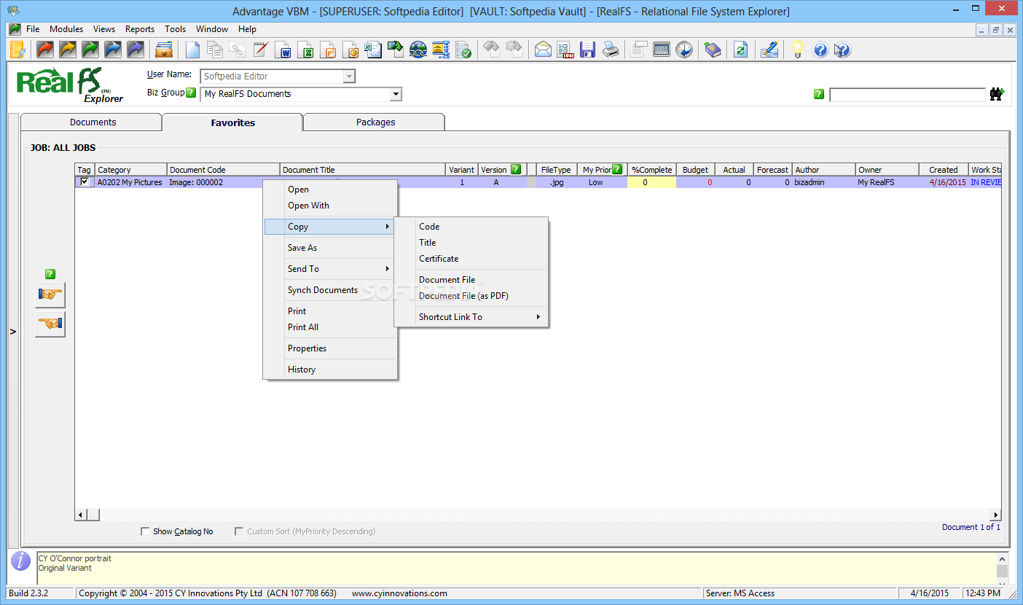
Task: Enable the Show Catalog No checkbox
Action: click(145, 531)
